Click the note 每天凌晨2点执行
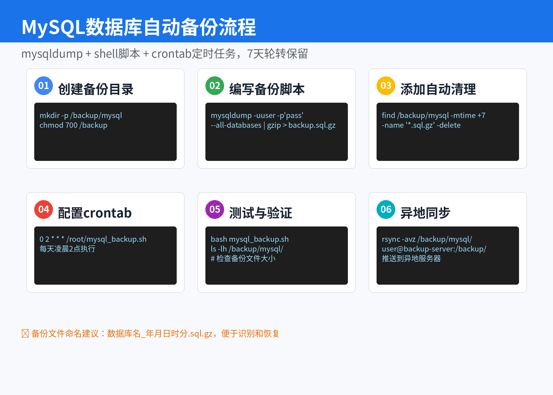Viewport: 553px width, 395px height. pos(67,249)
